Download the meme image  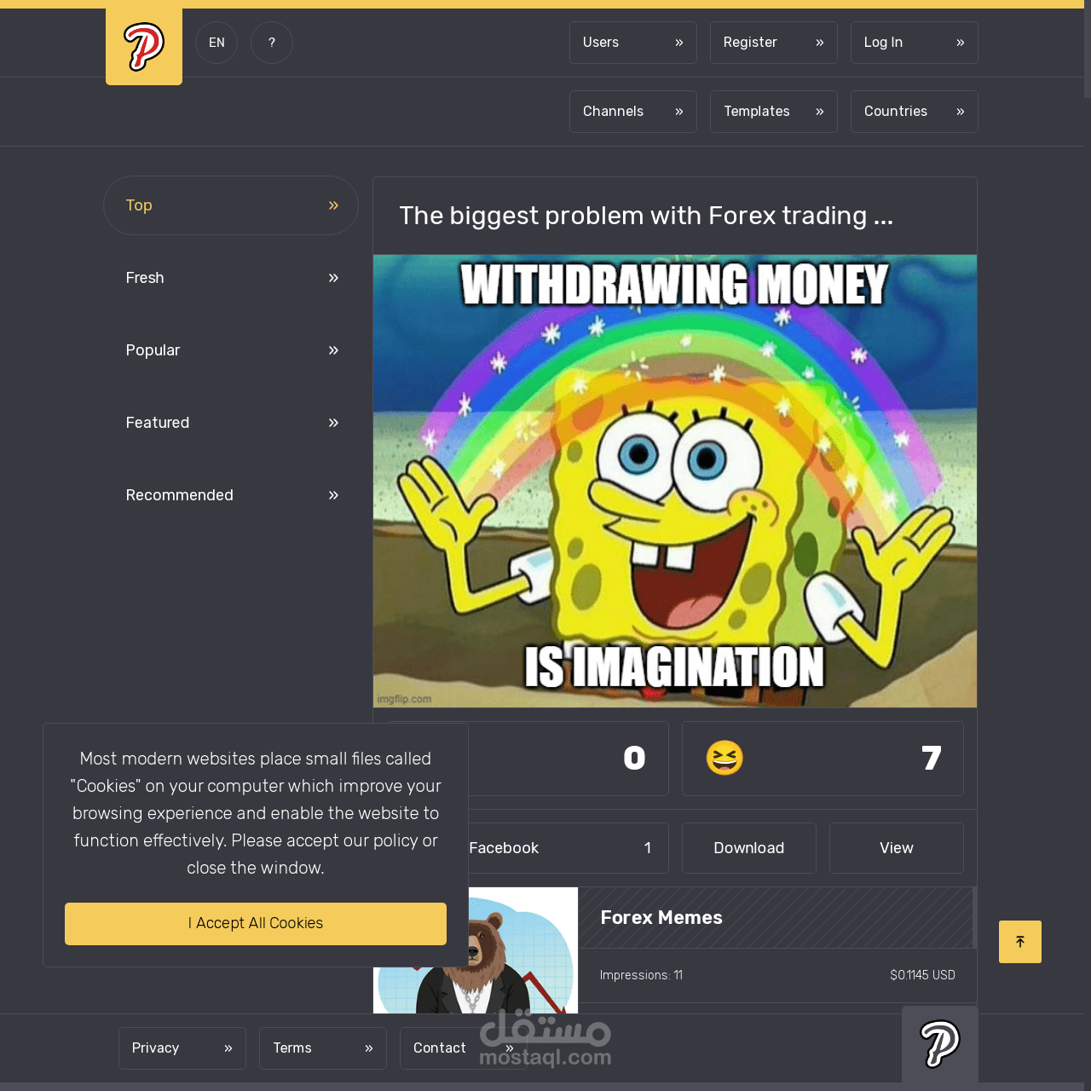coord(749,848)
